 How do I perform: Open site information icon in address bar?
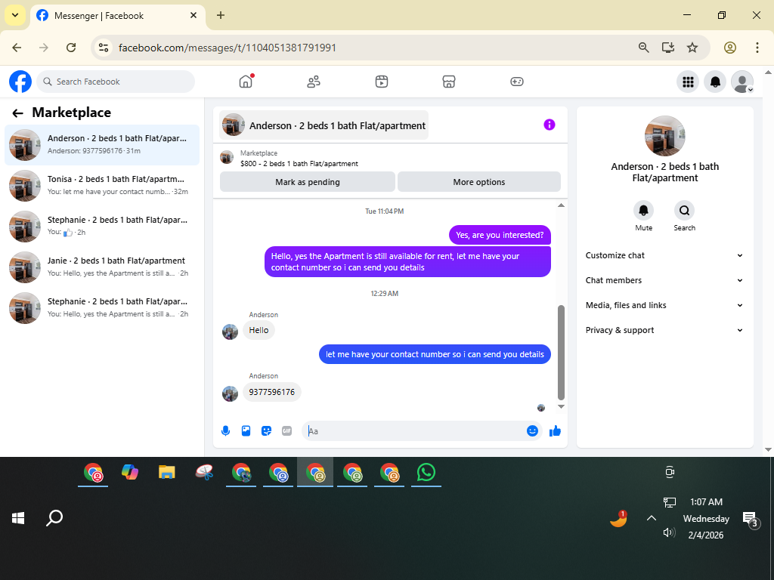pos(103,48)
